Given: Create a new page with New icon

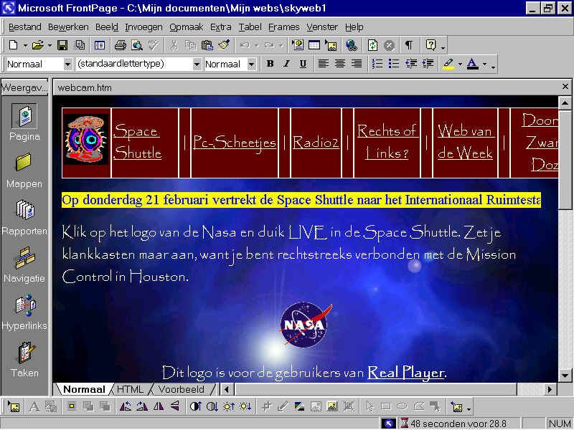Looking at the screenshot, I should pos(13,45).
